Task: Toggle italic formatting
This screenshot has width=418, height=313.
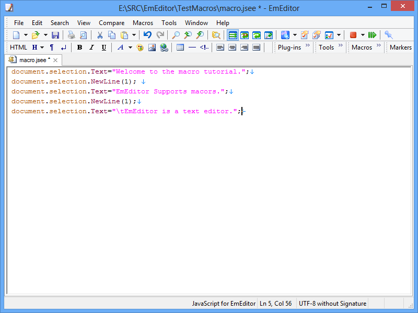Action: point(92,47)
